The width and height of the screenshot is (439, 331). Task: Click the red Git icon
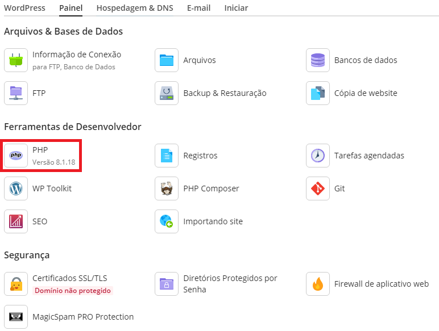point(318,188)
